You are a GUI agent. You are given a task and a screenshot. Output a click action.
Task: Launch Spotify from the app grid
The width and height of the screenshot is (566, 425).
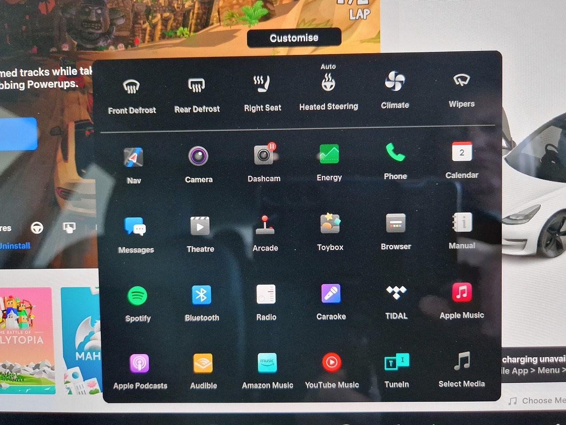tap(138, 296)
